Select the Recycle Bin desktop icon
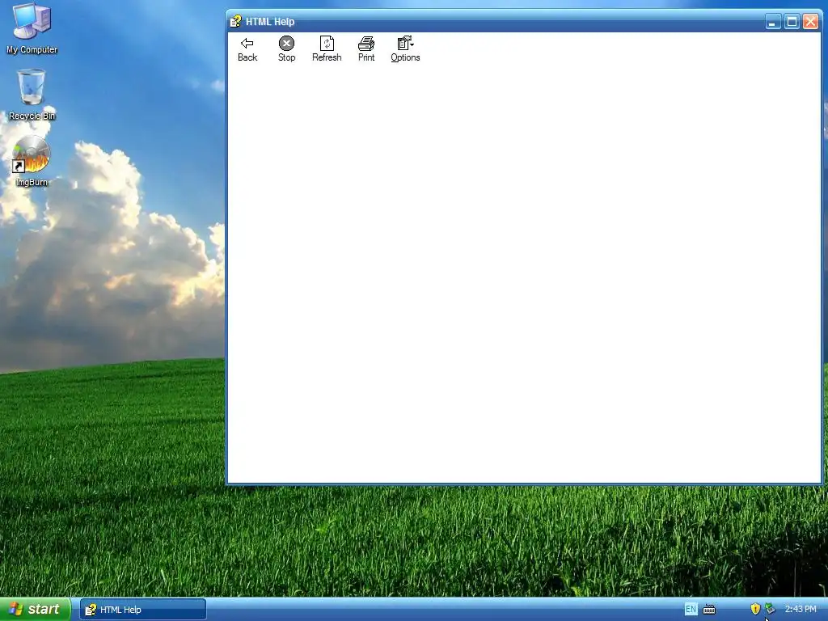Viewport: 828px width, 621px height. [x=32, y=95]
